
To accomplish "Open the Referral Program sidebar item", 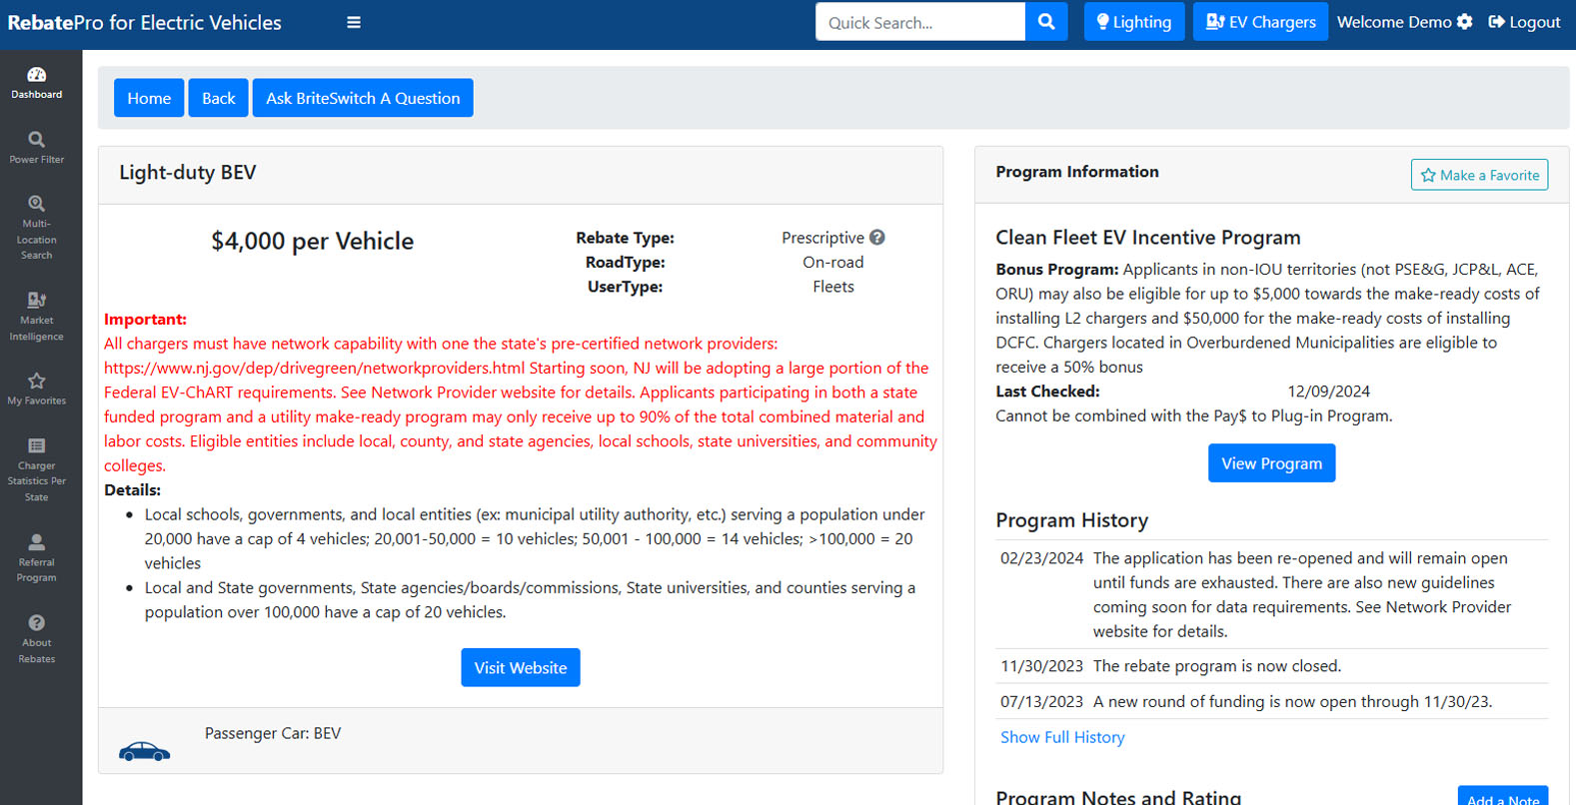I will 37,557.
